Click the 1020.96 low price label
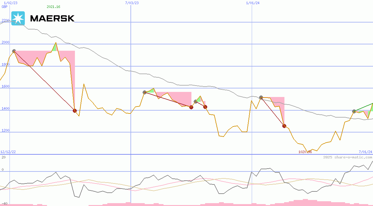The height and width of the screenshot is (206, 373). 305,152
